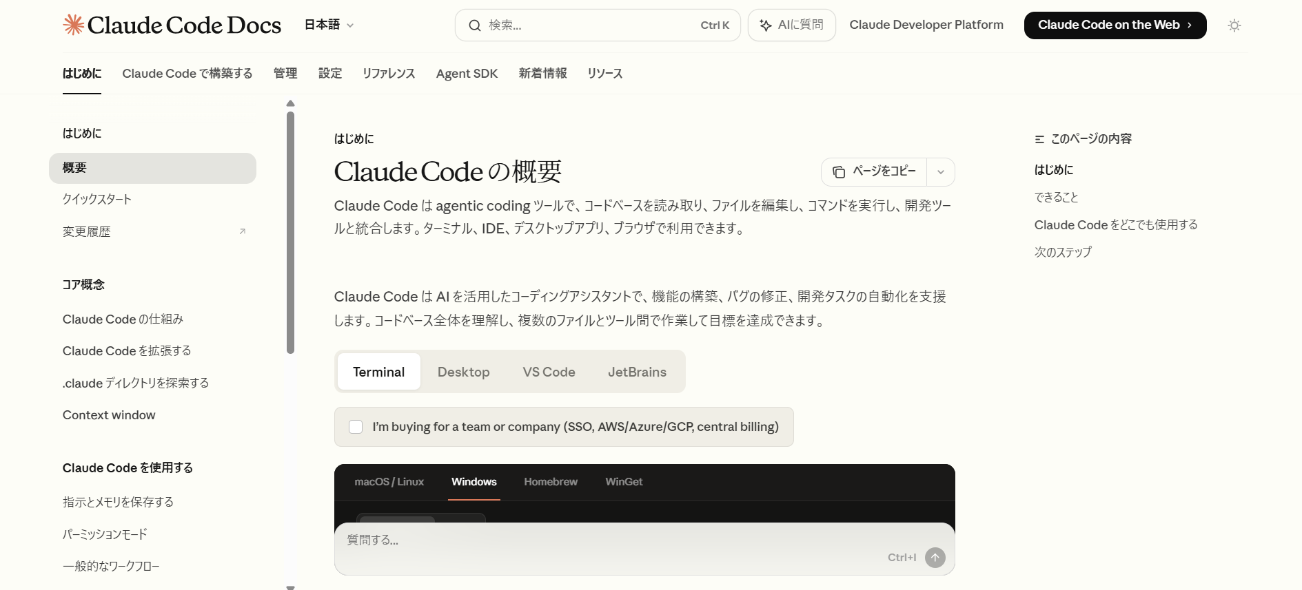The width and height of the screenshot is (1302, 590).
Task: Open Claude Code を拡張する page
Action: [x=127, y=351]
